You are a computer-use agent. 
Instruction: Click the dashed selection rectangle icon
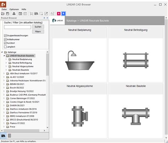coord(41,14)
